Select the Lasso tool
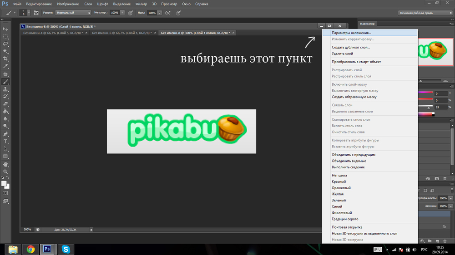Image resolution: width=455 pixels, height=255 pixels. [5, 44]
